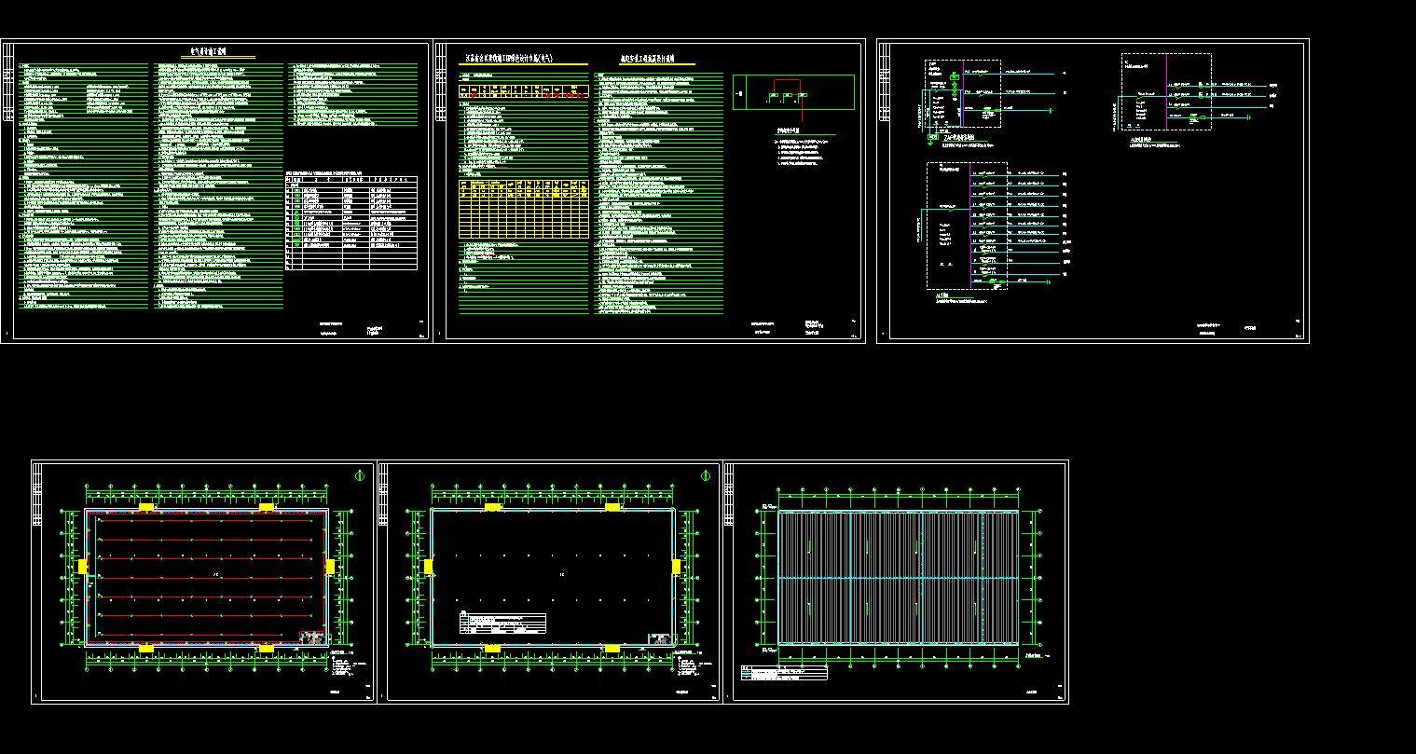This screenshot has width=1416, height=754.
Task: Click the north arrow on the middle floor plan
Action: pyautogui.click(x=705, y=476)
